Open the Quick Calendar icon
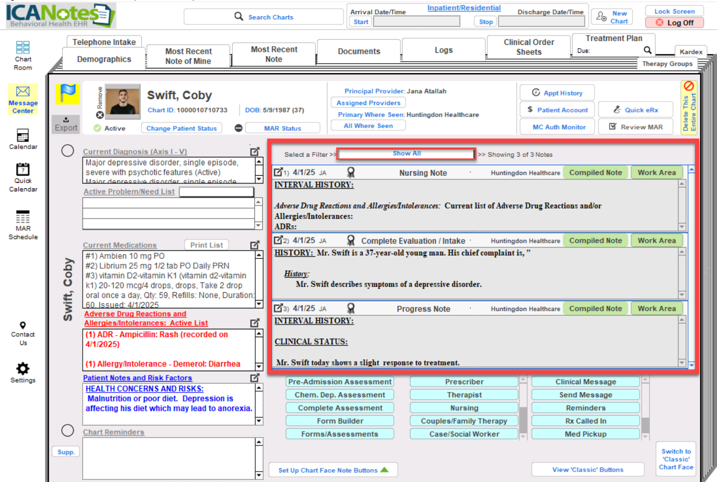Viewport: 717px width, 482px height. [x=22, y=169]
